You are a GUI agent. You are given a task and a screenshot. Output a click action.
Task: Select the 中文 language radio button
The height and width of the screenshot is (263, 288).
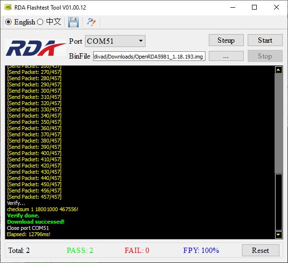click(x=40, y=22)
